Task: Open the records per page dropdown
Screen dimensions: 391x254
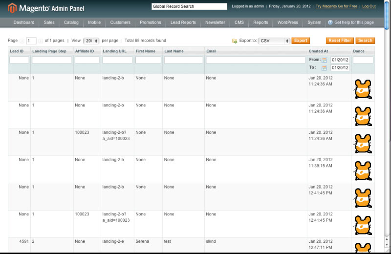Action: (91, 41)
